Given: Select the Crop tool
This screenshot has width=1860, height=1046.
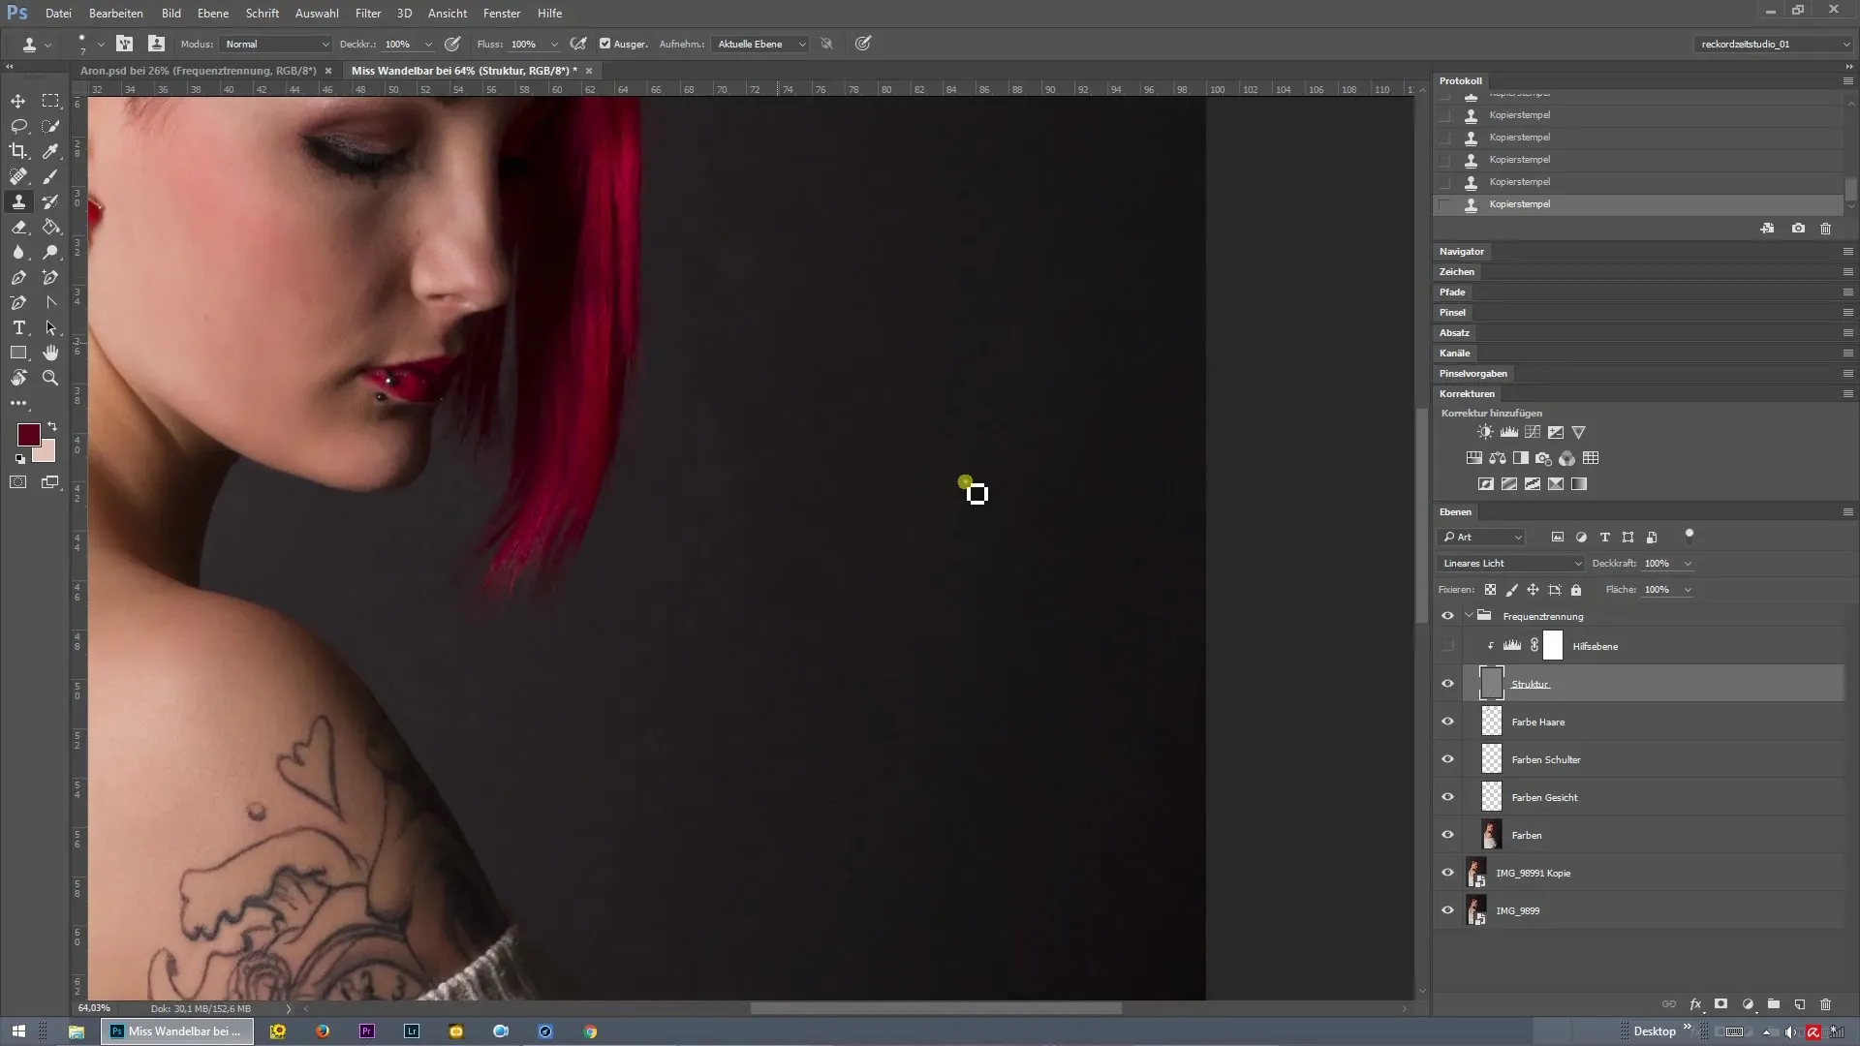Looking at the screenshot, I should coord(18,151).
